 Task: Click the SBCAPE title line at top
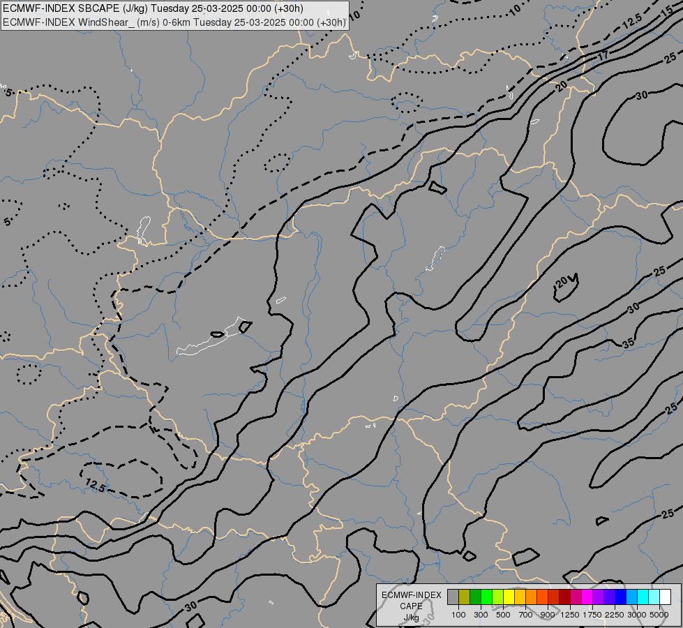(x=153, y=8)
